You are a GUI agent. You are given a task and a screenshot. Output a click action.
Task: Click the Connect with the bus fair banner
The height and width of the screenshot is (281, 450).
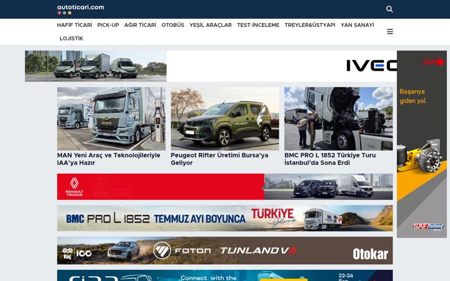click(x=225, y=275)
